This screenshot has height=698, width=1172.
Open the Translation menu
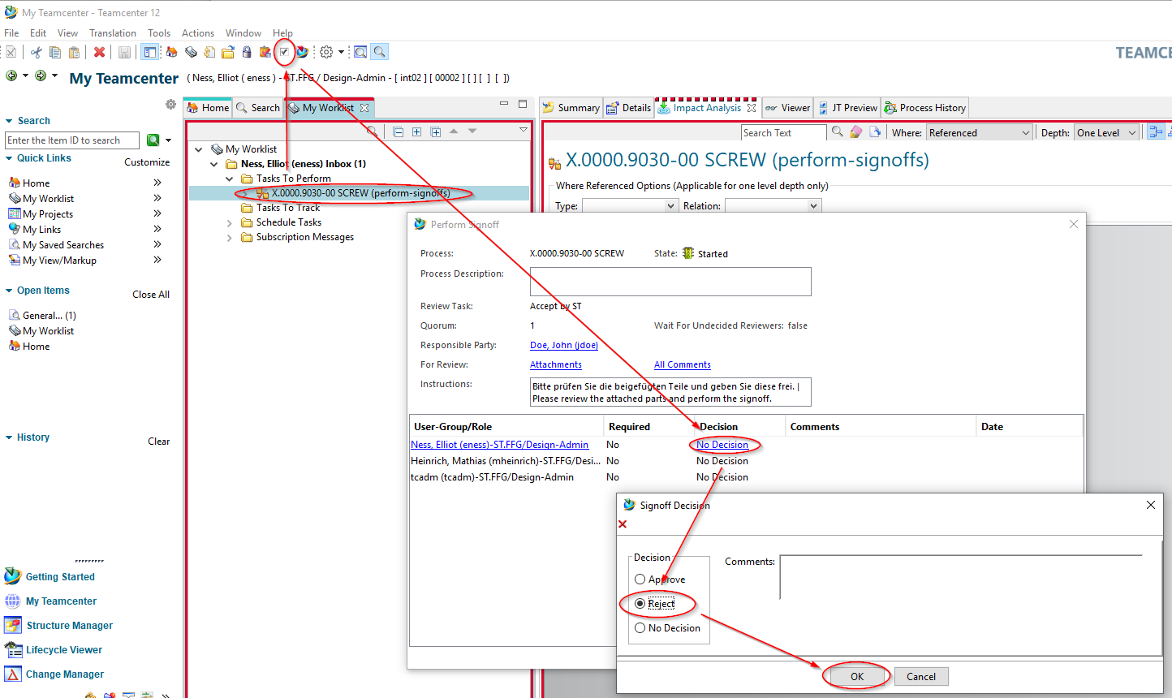[113, 33]
